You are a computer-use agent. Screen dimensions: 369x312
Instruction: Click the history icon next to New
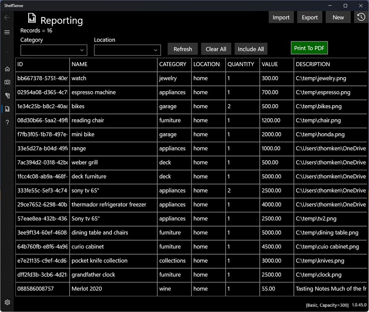click(x=361, y=17)
